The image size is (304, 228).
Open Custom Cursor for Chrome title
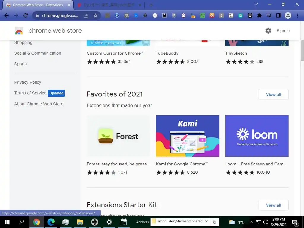click(115, 53)
